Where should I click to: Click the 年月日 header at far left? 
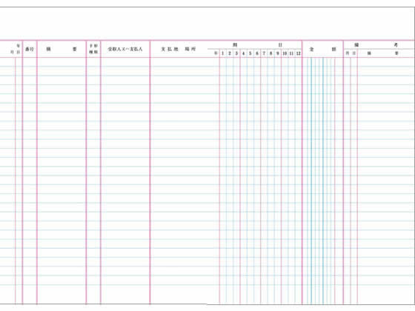(x=16, y=49)
